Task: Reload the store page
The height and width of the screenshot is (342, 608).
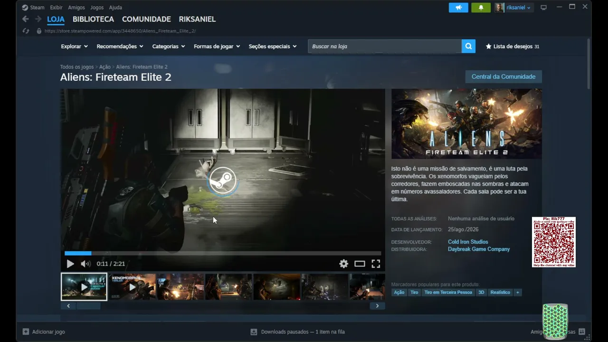Action: point(26,31)
